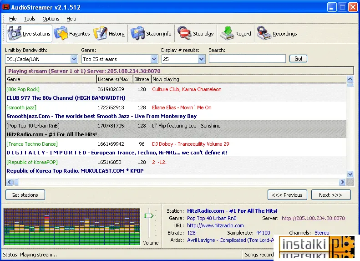Screen dimensions: 360x261
Task: Click the [Republic of KoreaPOP] genre tag
Action: tap(32, 162)
